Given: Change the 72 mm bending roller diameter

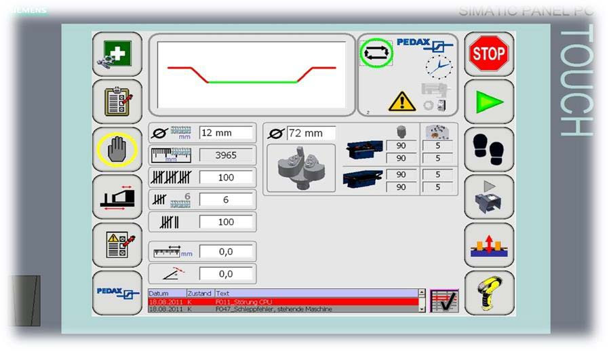Looking at the screenshot, I should pos(311,133).
